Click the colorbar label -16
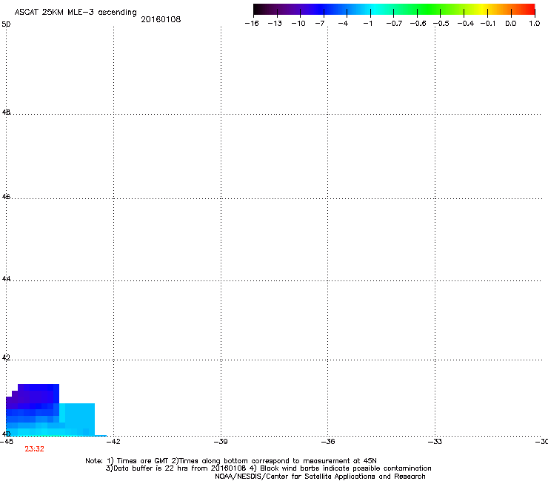The width and height of the screenshot is (548, 481). 252,24
